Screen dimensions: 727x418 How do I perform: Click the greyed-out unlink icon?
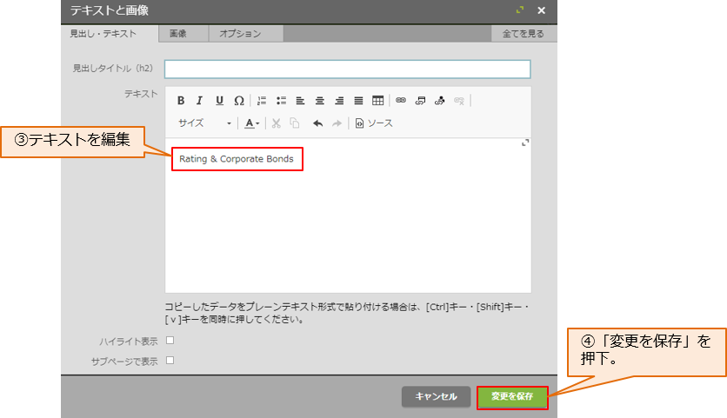point(459,101)
